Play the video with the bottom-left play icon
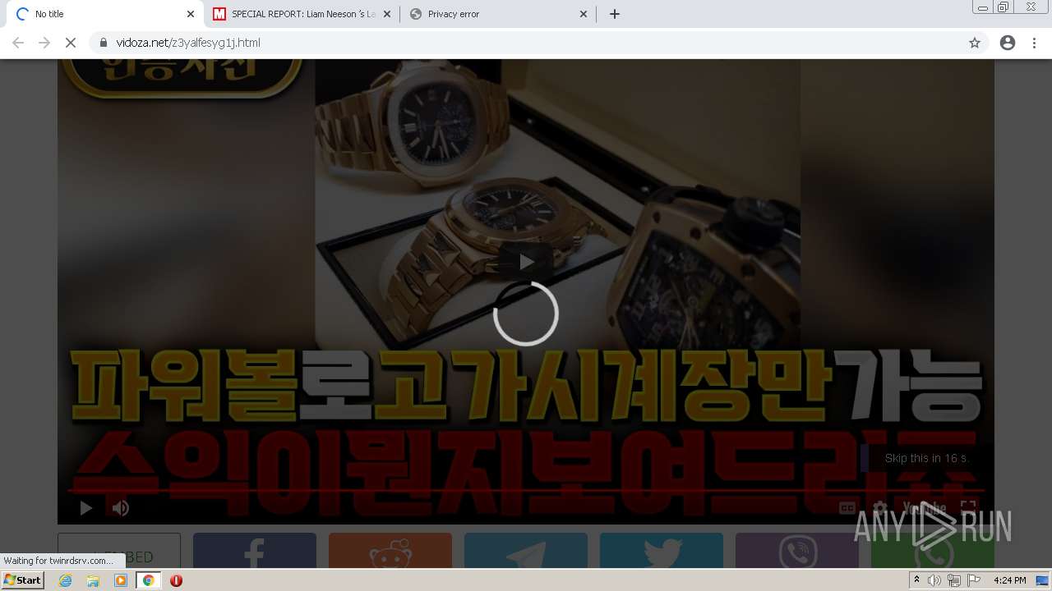Screen dimensions: 1052x591 click(x=85, y=508)
